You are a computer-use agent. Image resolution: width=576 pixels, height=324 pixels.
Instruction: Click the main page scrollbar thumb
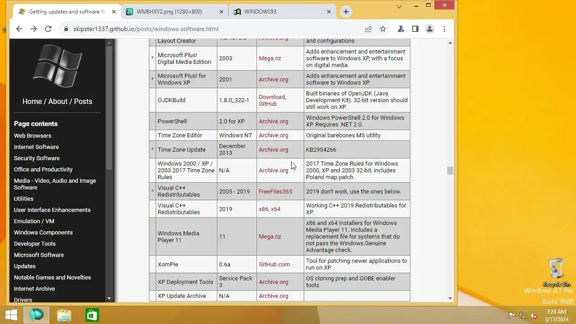(x=450, y=170)
